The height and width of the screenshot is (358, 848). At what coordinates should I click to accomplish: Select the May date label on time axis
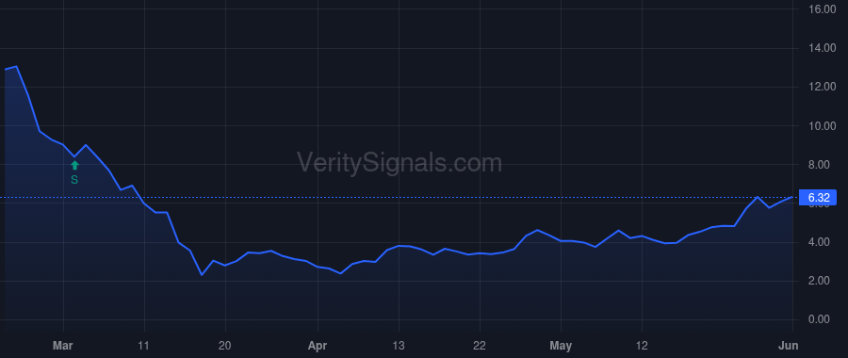click(561, 346)
